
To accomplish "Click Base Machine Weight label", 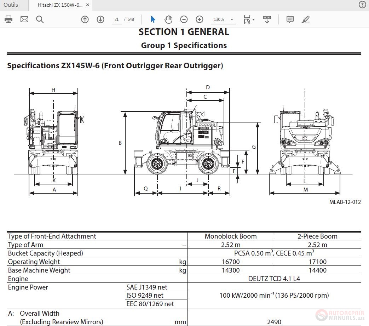I will (x=39, y=270).
